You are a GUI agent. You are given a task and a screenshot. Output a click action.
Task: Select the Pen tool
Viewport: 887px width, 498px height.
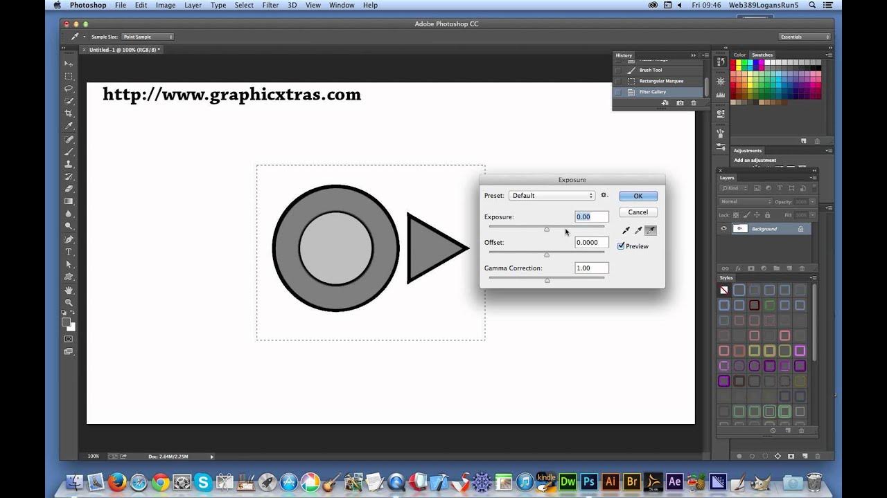coord(69,239)
